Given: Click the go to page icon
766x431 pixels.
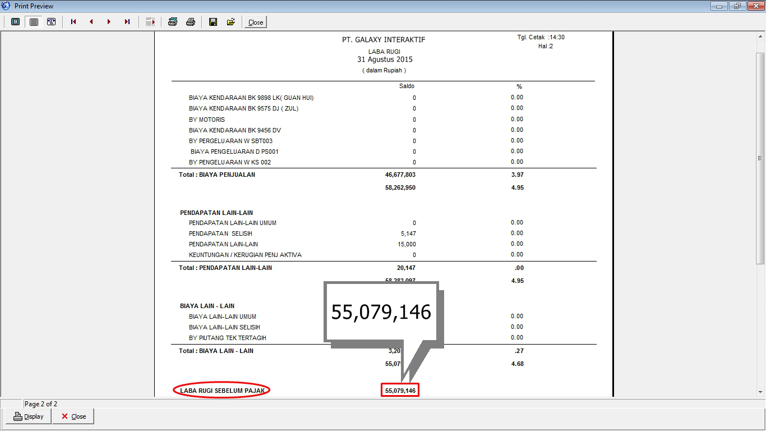Looking at the screenshot, I should click(150, 22).
